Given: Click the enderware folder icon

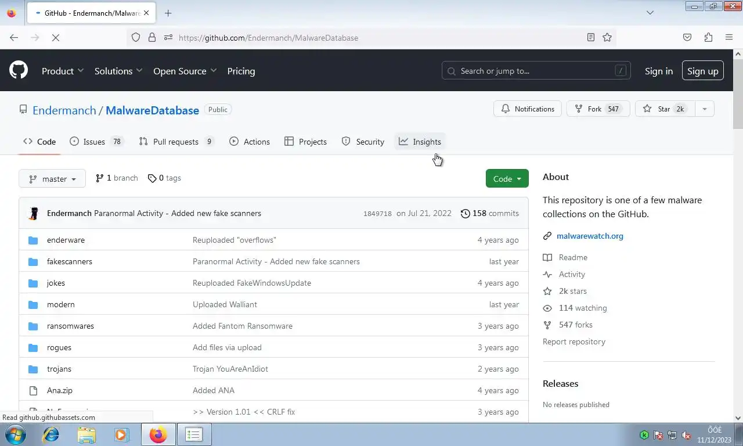Looking at the screenshot, I should pyautogui.click(x=33, y=240).
